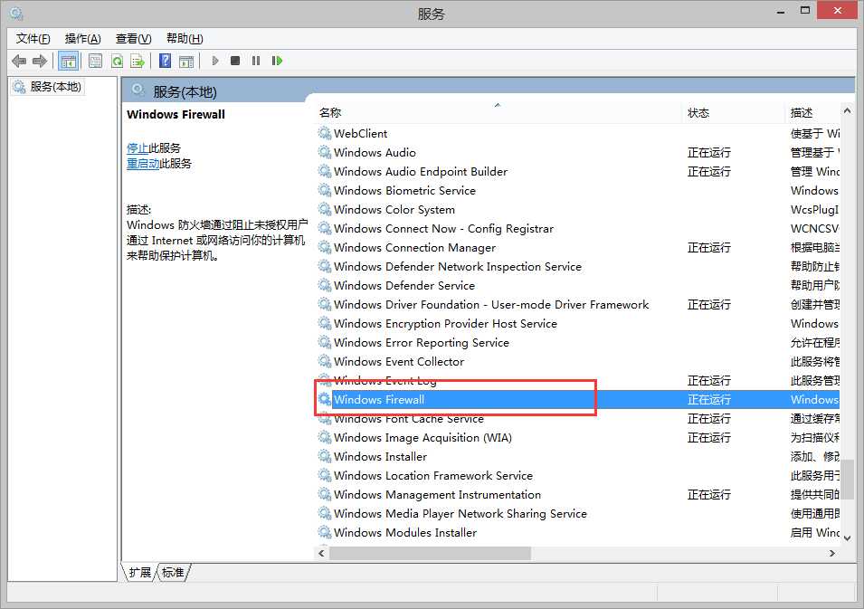Select Windows Driver Foundation service
864x609 pixels.
tap(577, 305)
